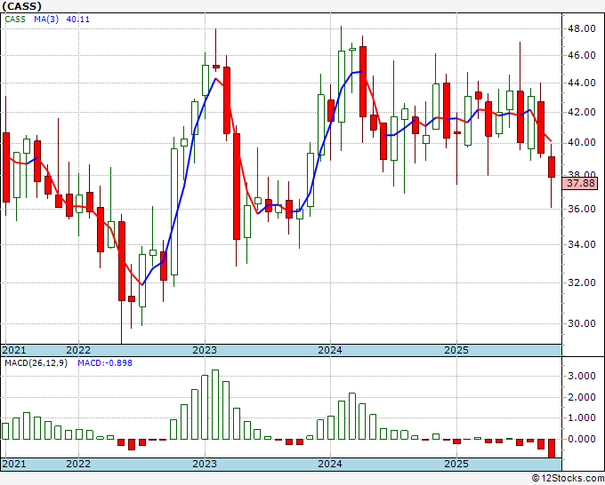Select the 34.00 price axis label

[581, 244]
